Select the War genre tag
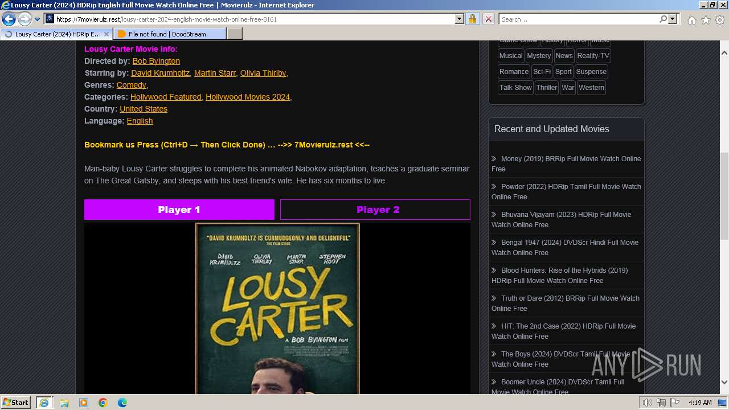This screenshot has height=410, width=729. pos(568,88)
